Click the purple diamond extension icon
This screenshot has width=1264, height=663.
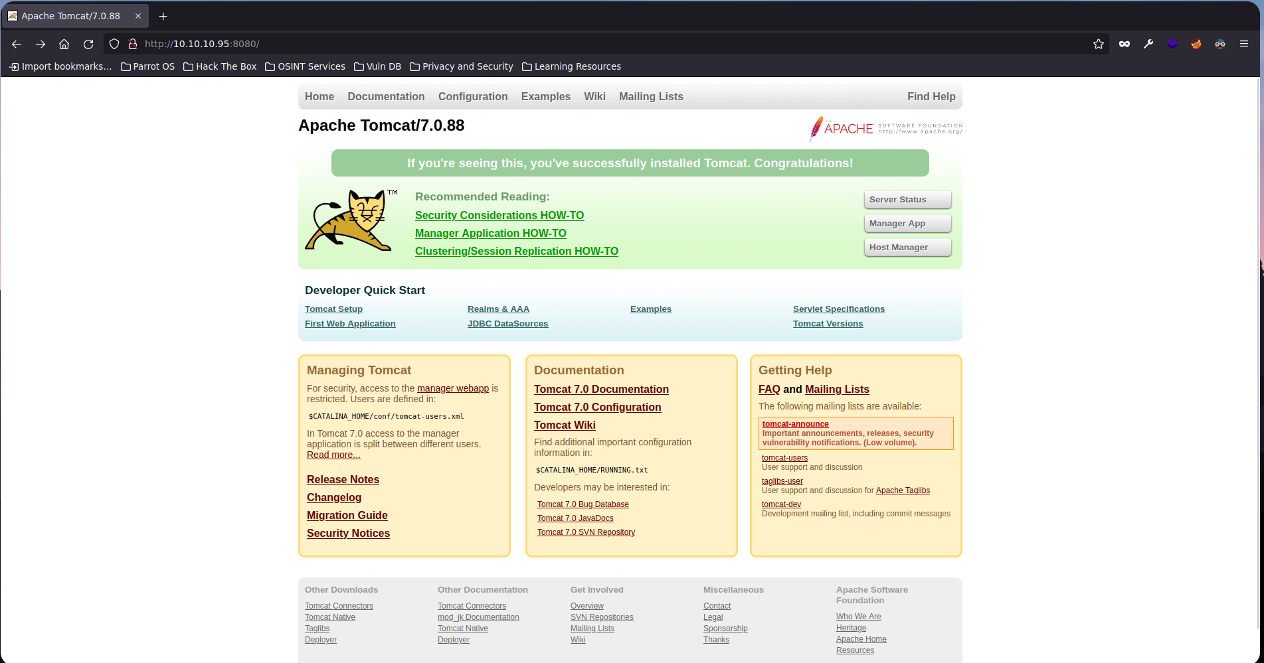1172,44
